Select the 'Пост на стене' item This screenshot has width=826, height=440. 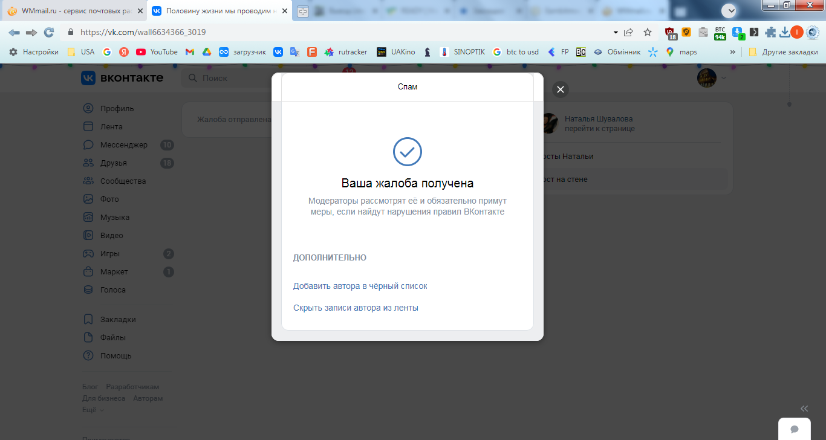633,180
